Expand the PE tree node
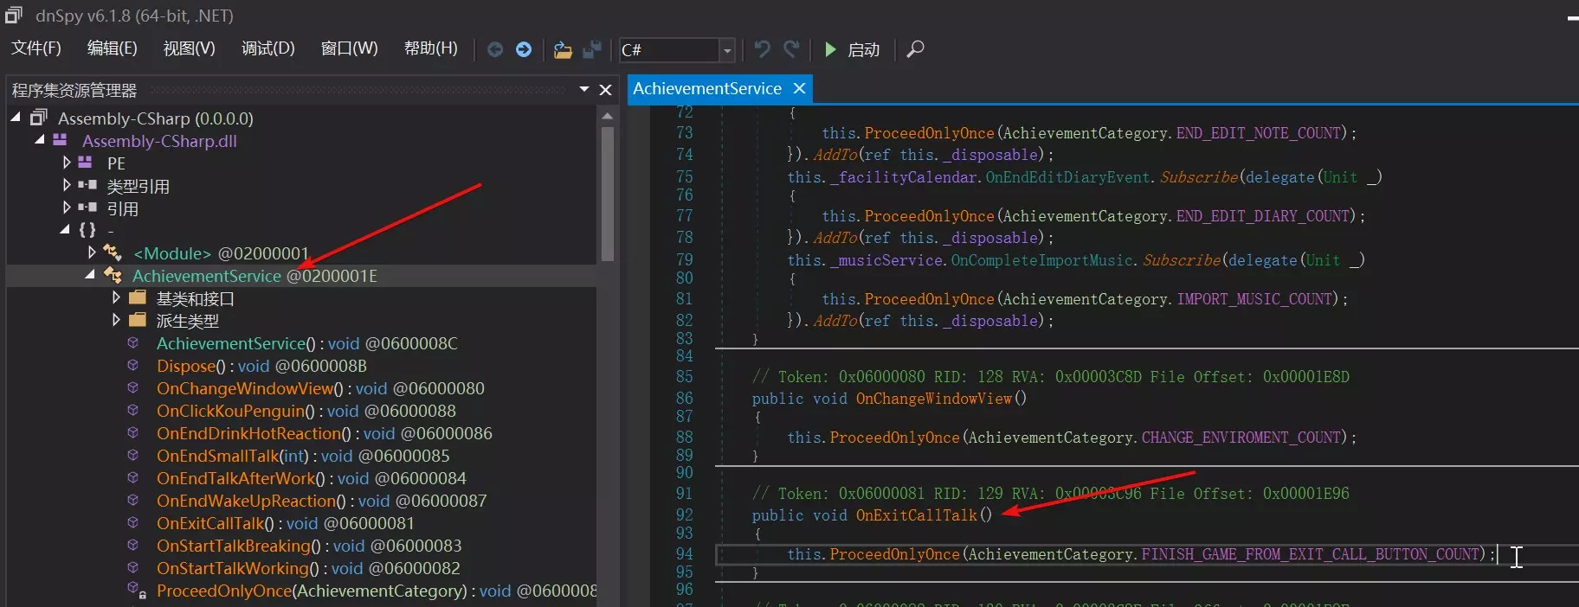The height and width of the screenshot is (607, 1579). [67, 163]
